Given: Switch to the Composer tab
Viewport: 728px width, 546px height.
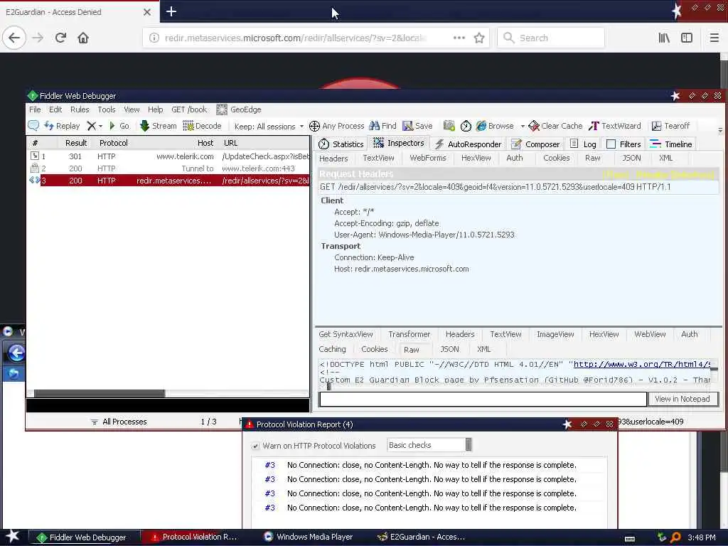Looking at the screenshot, I should (535, 144).
